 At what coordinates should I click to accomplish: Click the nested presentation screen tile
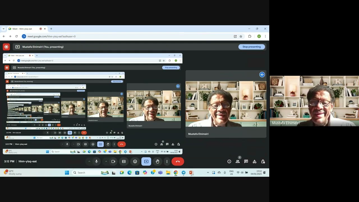tap(93, 104)
